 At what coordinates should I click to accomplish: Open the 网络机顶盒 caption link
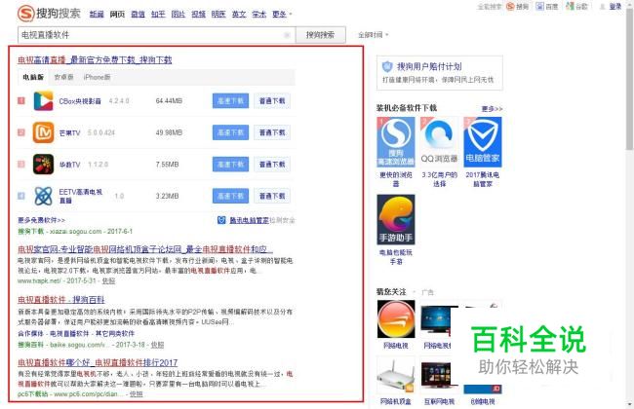pyautogui.click(x=396, y=402)
